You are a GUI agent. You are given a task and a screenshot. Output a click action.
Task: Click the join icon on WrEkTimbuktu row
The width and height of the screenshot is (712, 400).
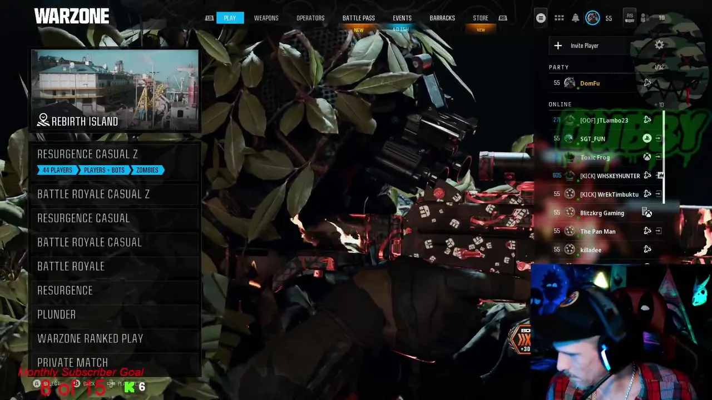tap(659, 194)
